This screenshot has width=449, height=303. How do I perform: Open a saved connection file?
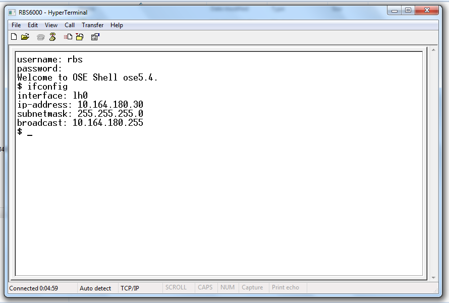(x=24, y=36)
